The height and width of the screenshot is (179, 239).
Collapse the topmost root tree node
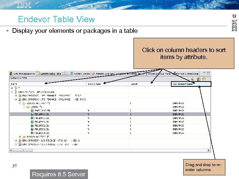click(12, 88)
